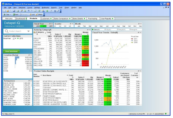Open the Item Name column dropdown

(67, 75)
